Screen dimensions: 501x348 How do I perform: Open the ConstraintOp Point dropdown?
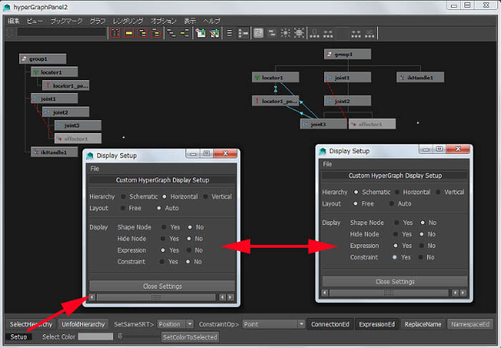point(273,324)
